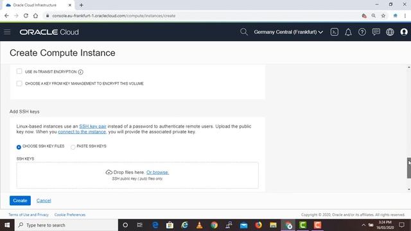The image size is (411, 231).
Task: Open the connect to the instance link
Action: coord(82,132)
